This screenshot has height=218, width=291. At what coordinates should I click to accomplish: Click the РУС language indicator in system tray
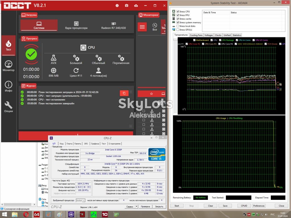273,215
